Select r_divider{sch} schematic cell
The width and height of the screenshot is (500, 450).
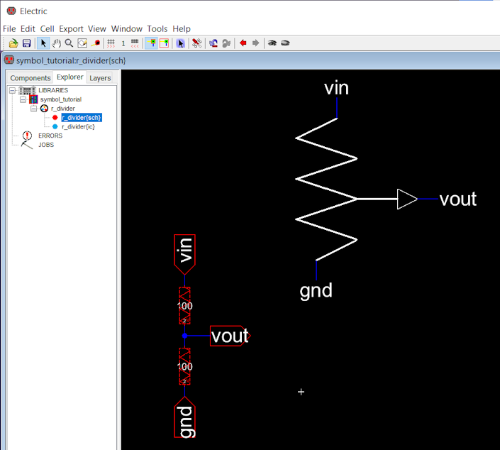point(82,118)
